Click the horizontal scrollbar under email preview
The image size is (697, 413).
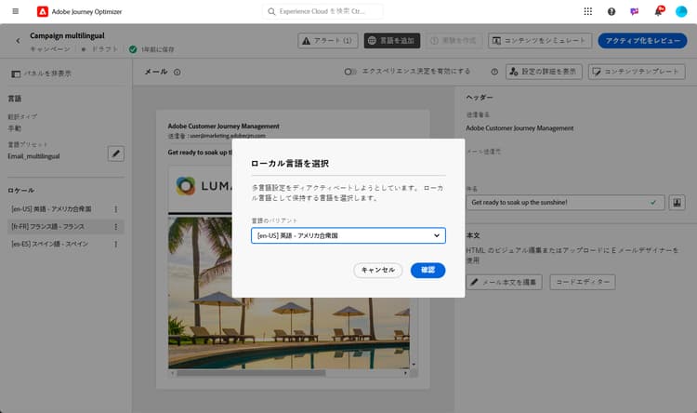point(252,373)
